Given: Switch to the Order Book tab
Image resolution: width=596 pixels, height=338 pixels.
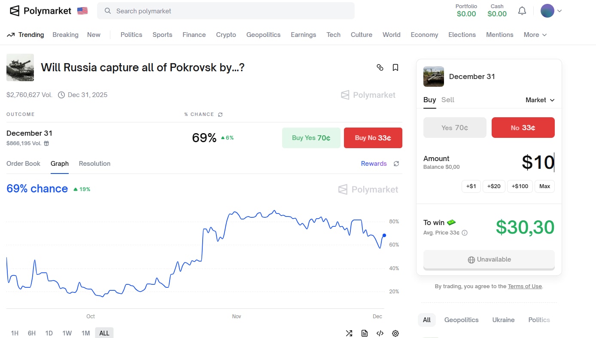Looking at the screenshot, I should point(23,164).
